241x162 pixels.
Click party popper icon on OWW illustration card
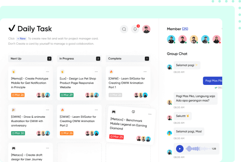[14, 110]
